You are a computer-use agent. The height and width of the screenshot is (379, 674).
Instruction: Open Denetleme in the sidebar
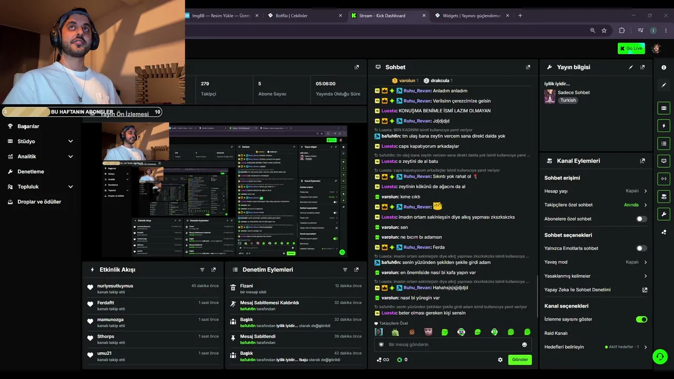tap(31, 172)
